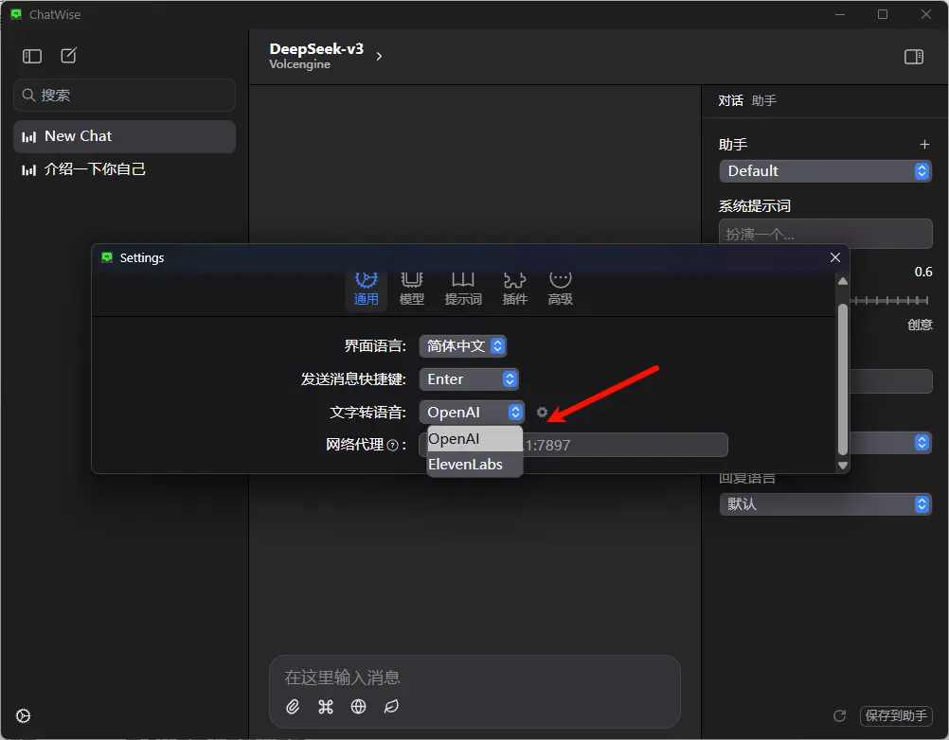Add a new assistant with plus icon
The height and width of the screenshot is (740, 949).
point(924,145)
